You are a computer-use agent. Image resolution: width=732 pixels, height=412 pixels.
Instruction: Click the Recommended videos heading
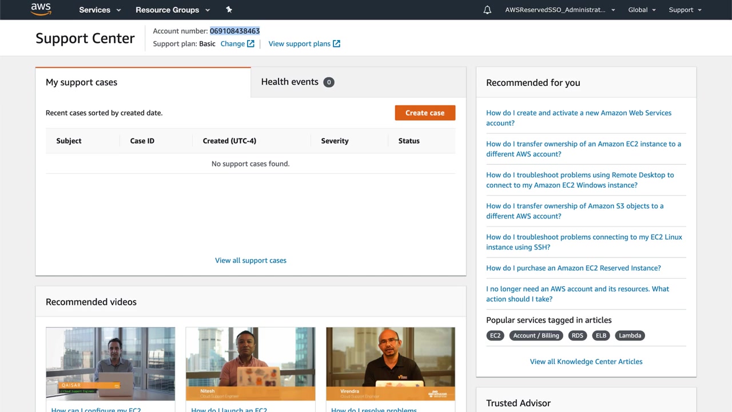91,302
